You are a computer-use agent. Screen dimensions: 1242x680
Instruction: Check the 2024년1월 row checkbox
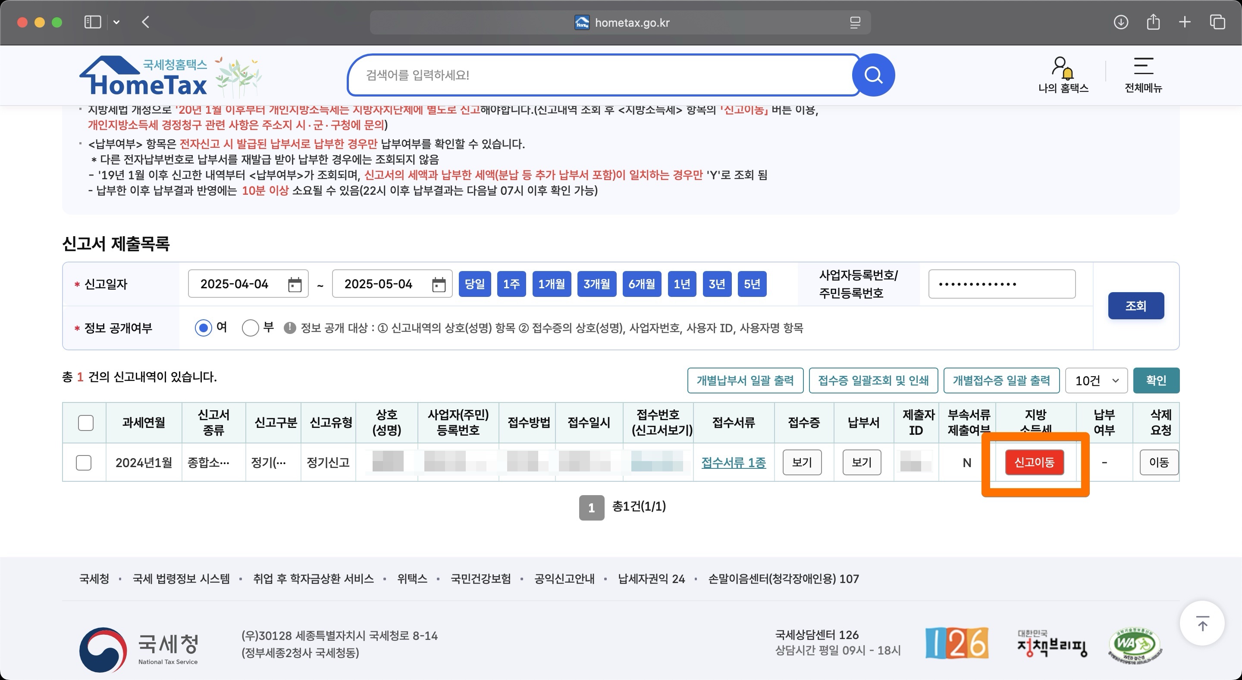click(83, 462)
